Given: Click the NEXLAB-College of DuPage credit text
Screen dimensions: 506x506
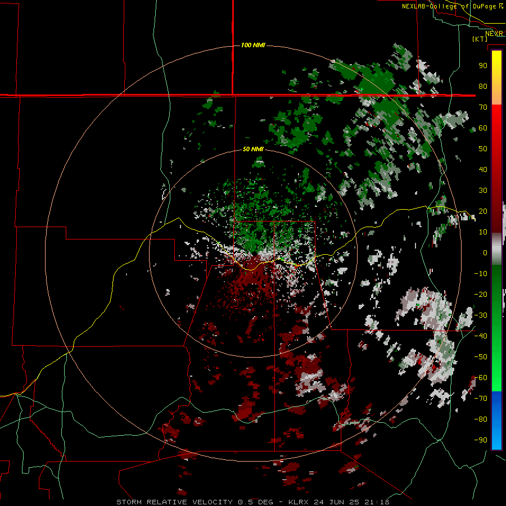Looking at the screenshot, I should [452, 6].
